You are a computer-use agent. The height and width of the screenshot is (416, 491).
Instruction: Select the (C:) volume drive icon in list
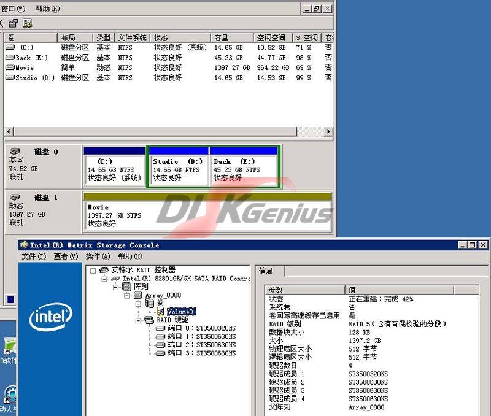(10, 47)
